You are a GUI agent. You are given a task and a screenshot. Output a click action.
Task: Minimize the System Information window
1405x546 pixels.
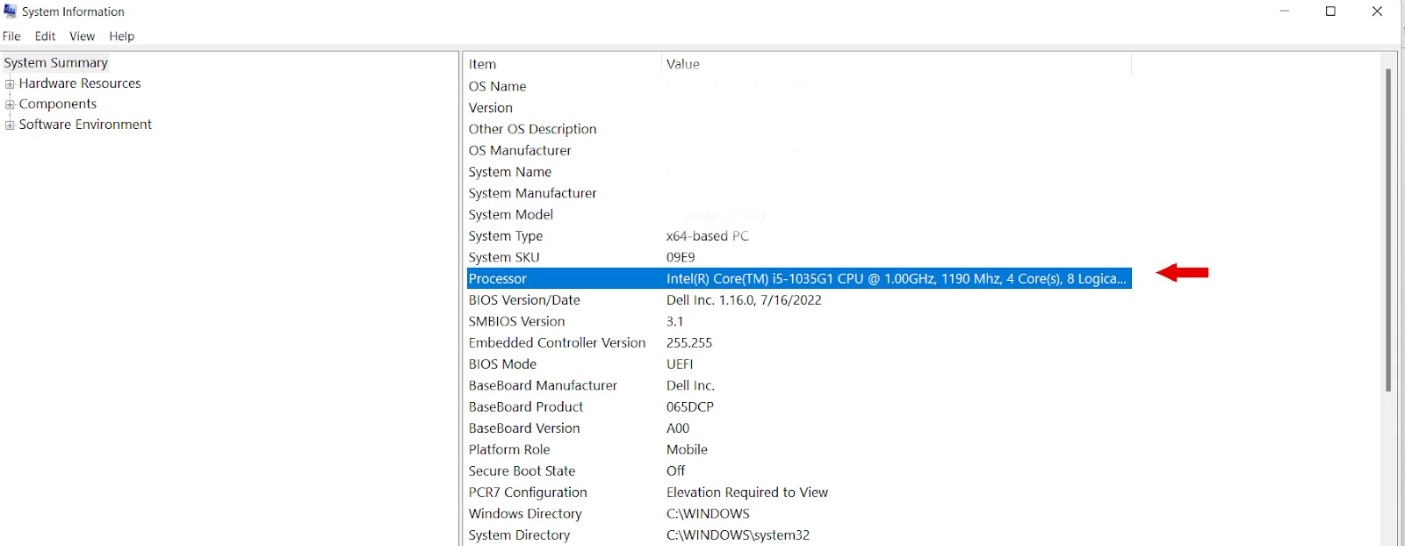pyautogui.click(x=1285, y=11)
